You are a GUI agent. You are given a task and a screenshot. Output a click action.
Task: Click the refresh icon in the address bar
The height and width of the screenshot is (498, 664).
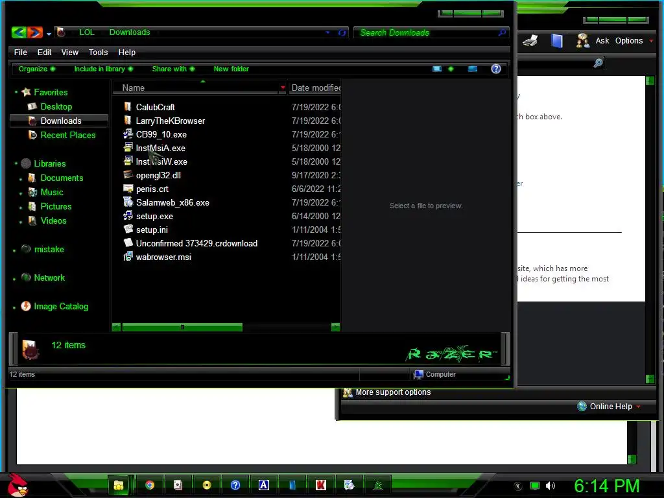pos(342,32)
